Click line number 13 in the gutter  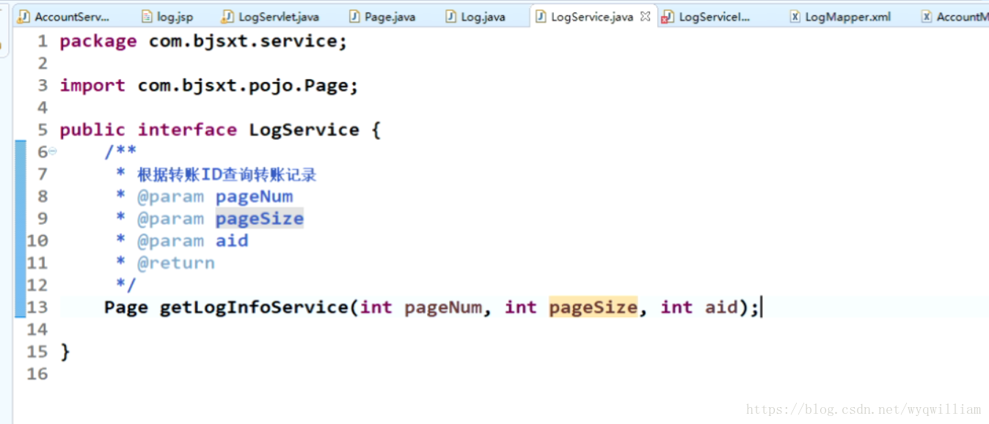(37, 307)
